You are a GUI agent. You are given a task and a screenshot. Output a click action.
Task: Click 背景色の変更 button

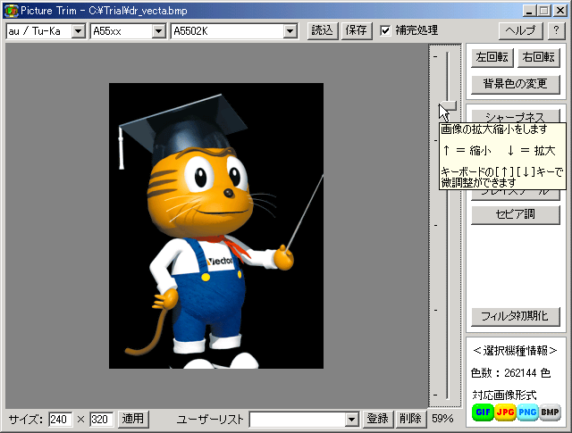tap(516, 84)
